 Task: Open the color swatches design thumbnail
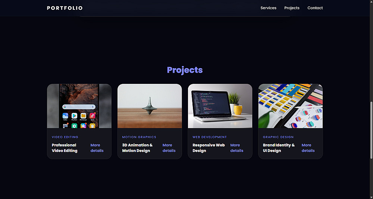pyautogui.click(x=291, y=106)
